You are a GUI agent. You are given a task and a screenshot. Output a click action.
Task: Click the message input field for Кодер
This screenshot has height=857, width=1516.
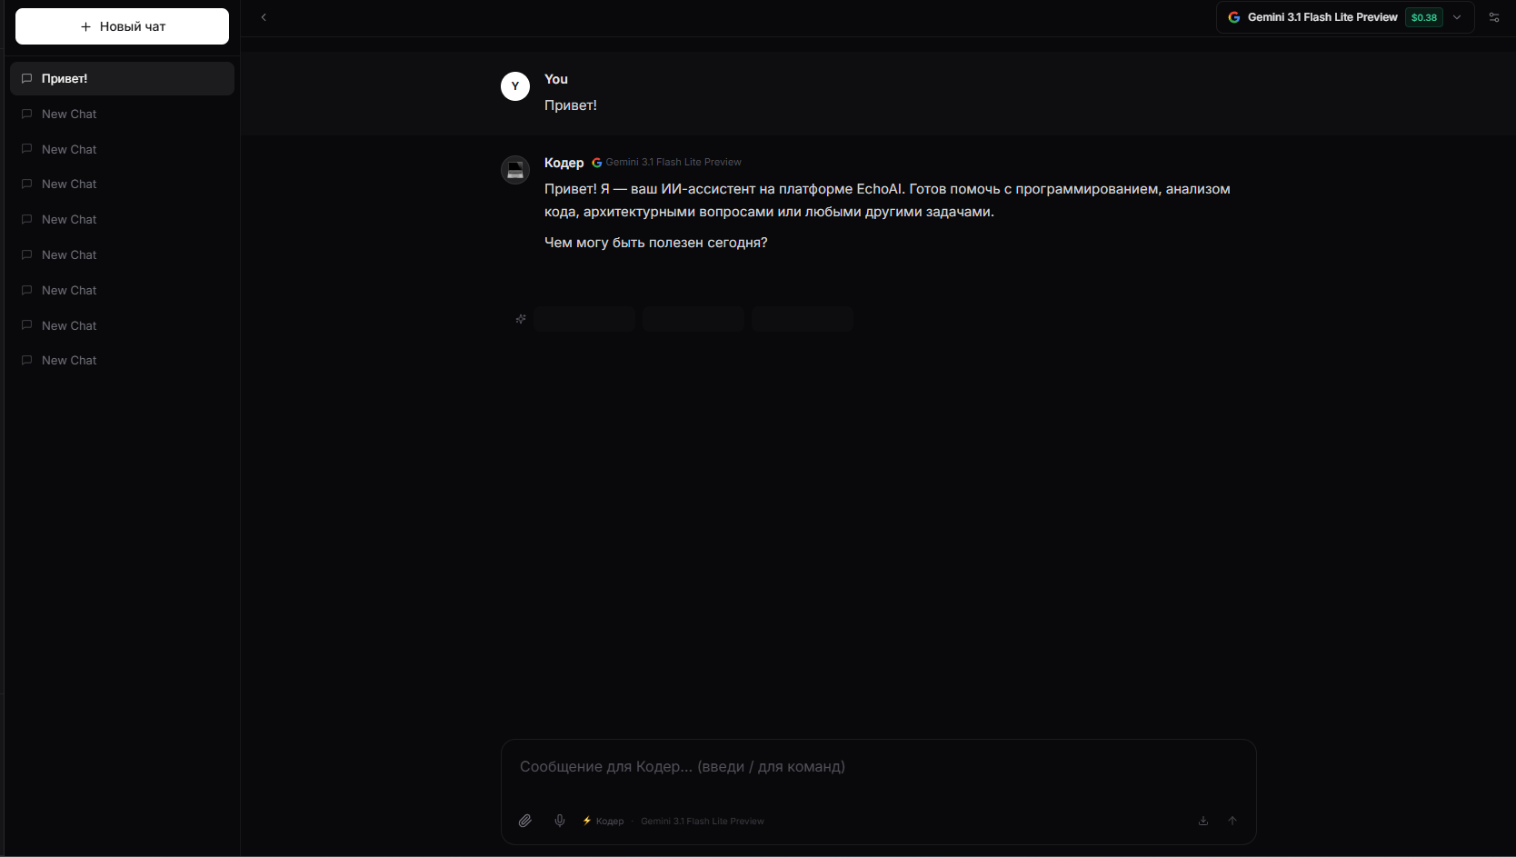(877, 767)
